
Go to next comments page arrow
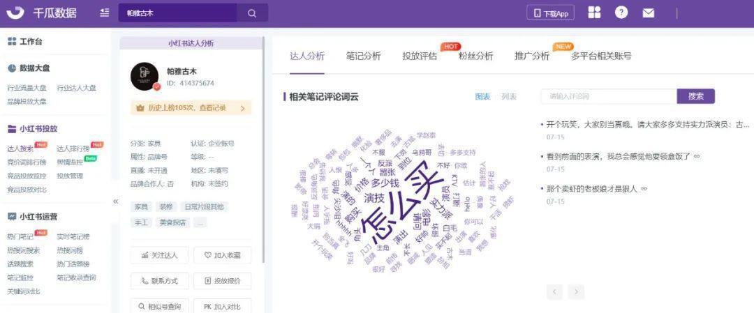[x=576, y=292]
